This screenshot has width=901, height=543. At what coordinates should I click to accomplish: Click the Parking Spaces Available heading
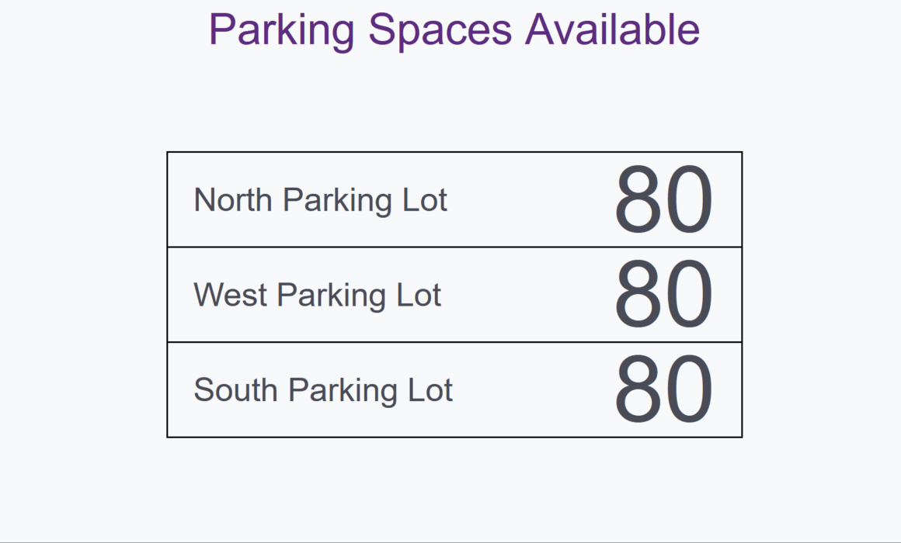(454, 29)
